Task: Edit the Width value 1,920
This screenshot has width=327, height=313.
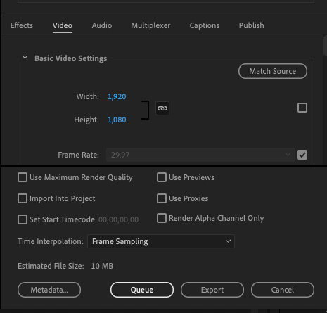Action: [x=117, y=96]
